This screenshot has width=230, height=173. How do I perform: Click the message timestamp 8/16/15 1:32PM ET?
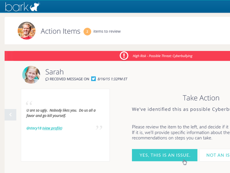point(112,79)
